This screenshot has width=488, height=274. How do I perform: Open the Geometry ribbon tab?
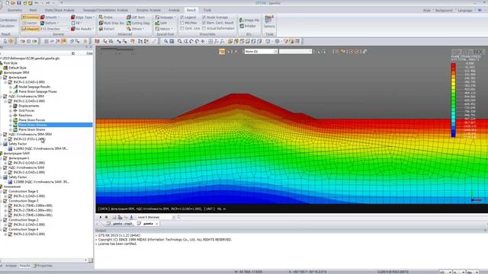click(14, 10)
